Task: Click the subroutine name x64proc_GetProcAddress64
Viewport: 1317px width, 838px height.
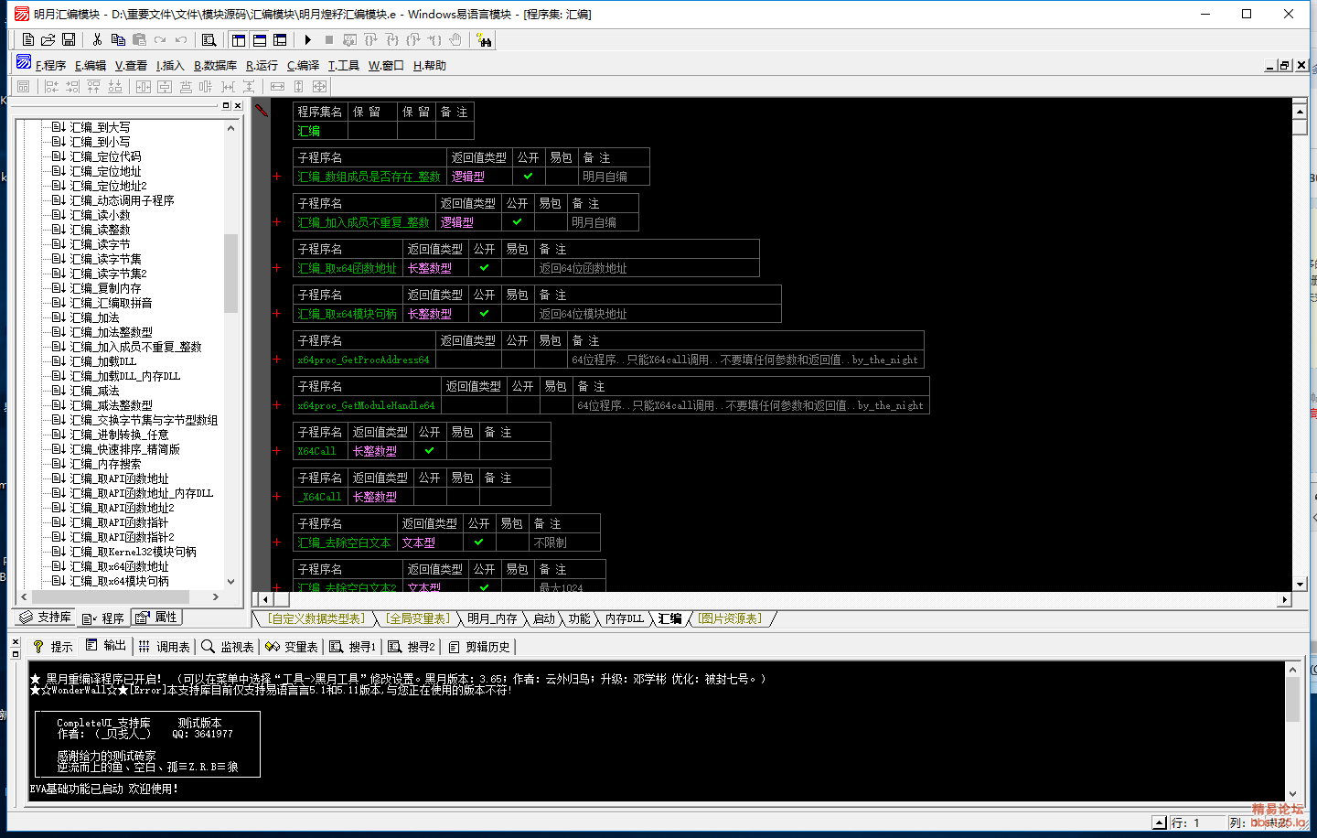Action: coord(364,359)
